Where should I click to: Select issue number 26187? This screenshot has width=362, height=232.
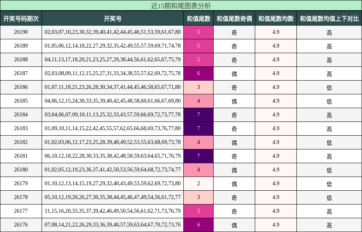[21, 73]
